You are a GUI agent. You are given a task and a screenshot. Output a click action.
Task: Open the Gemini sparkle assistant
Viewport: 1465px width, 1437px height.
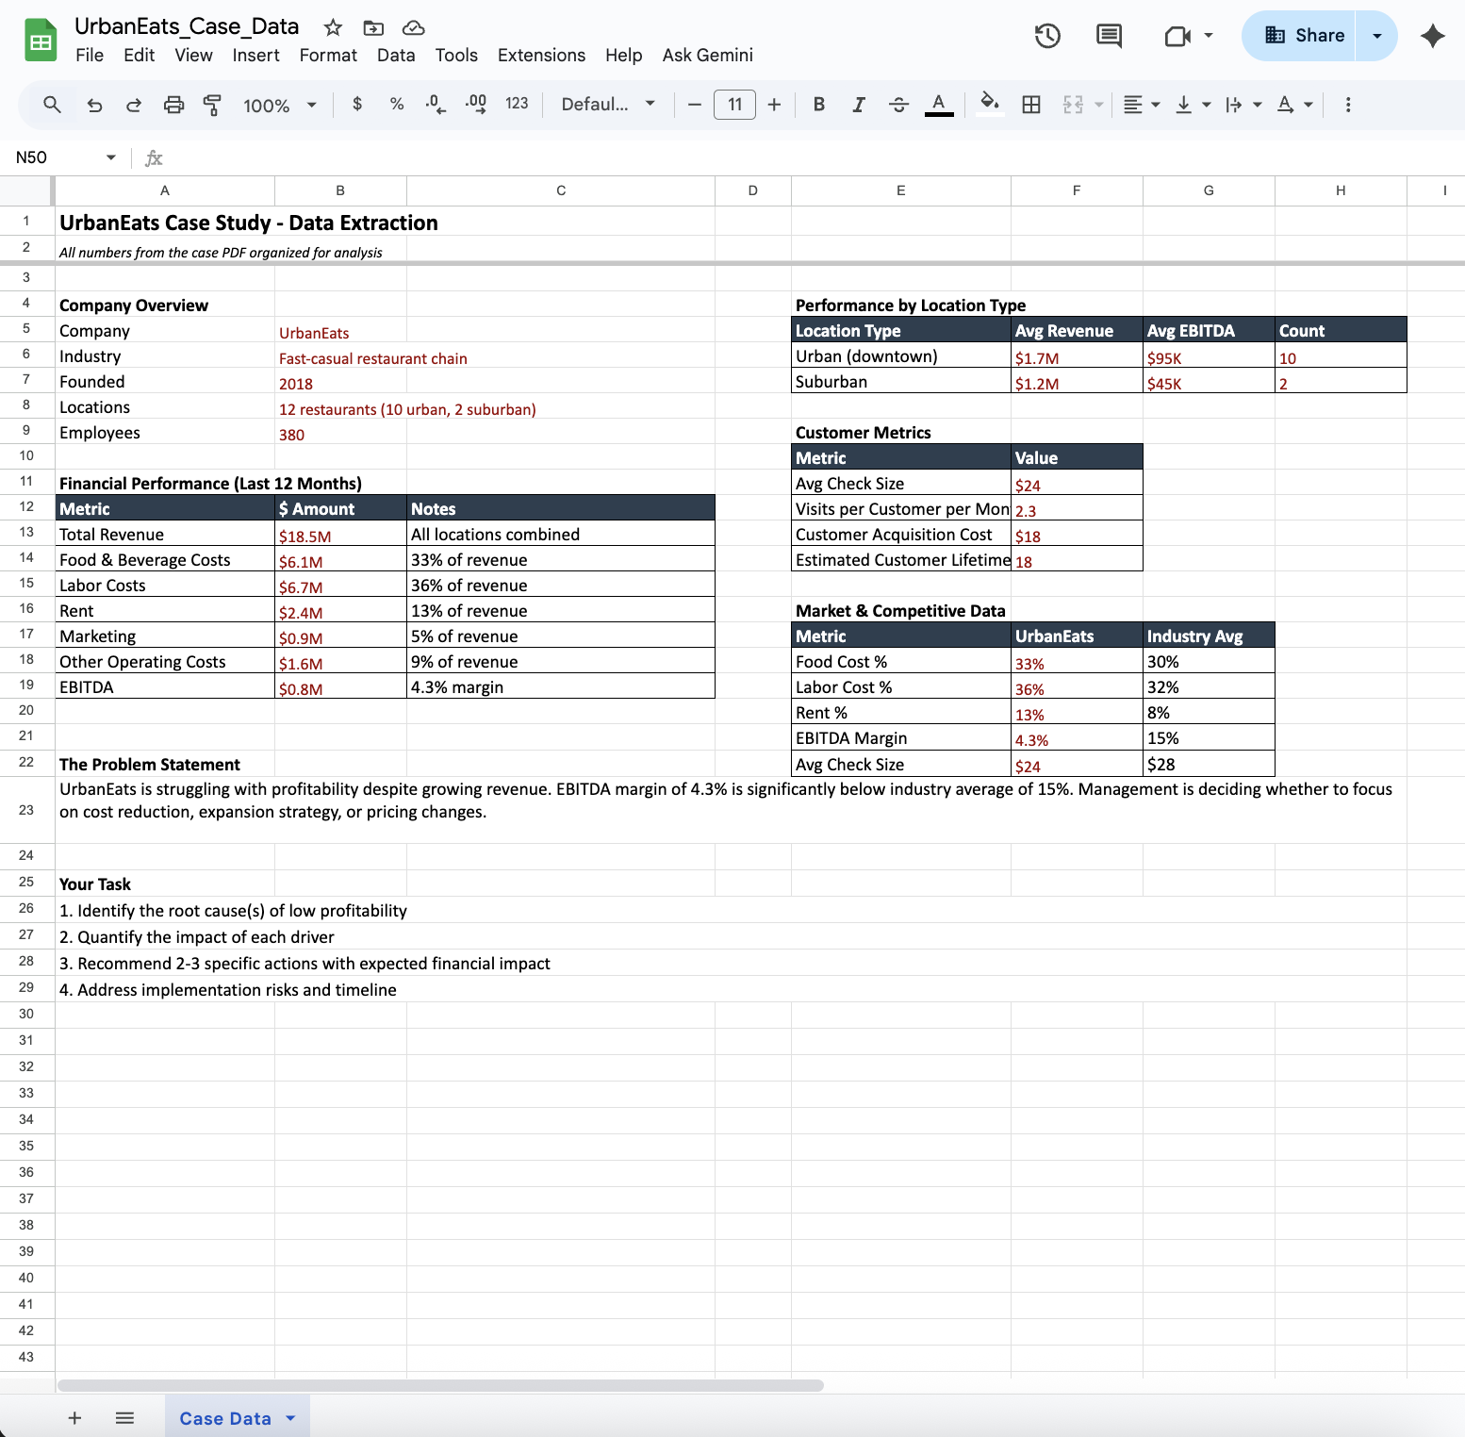point(1433,36)
